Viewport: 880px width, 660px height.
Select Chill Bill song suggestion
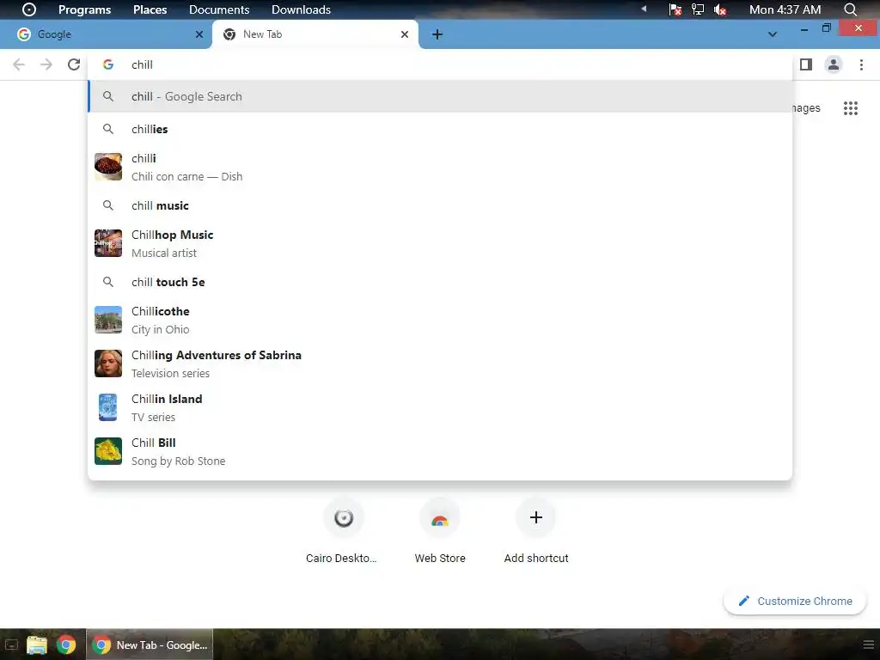click(439, 450)
